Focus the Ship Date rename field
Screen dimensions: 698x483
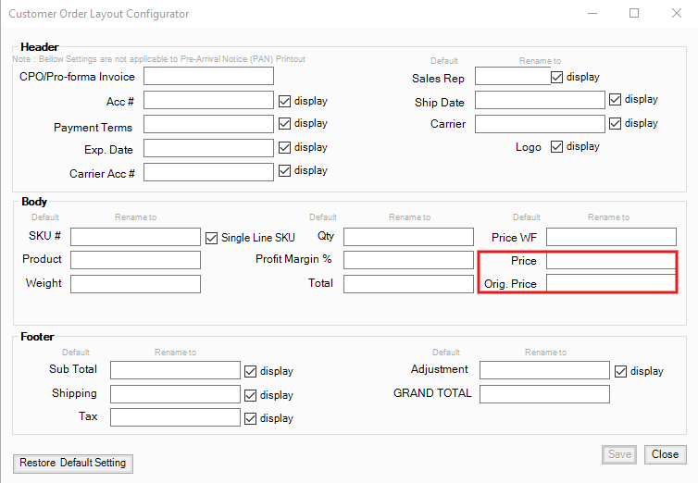point(540,100)
